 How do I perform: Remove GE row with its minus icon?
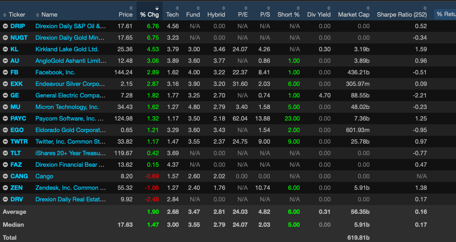[5, 96]
